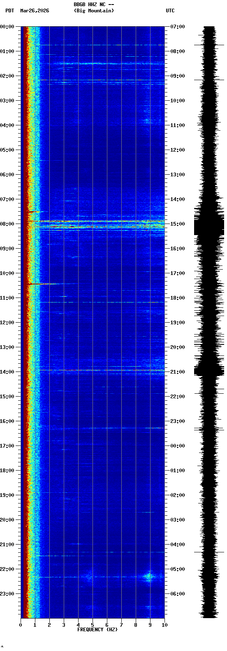Select the PDT axis '14:00' time label
This screenshot has height=651, width=227.
coord(7,372)
